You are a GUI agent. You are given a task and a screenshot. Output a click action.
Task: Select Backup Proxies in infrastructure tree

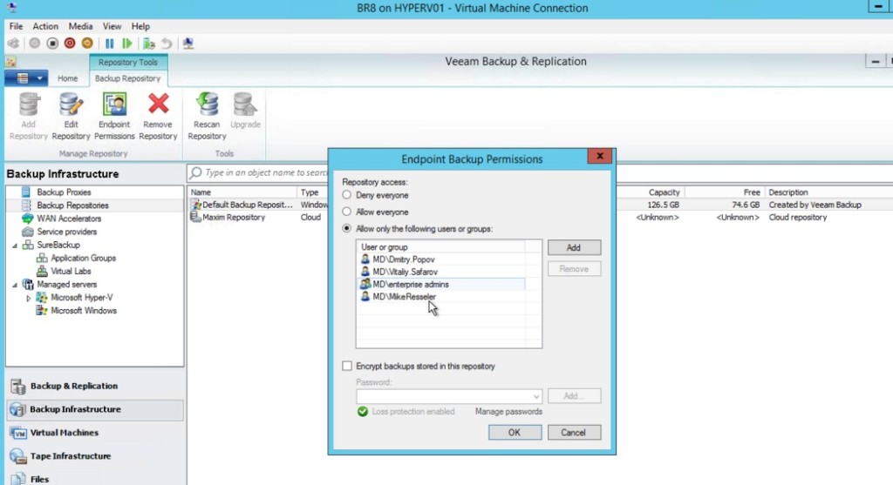coord(64,192)
